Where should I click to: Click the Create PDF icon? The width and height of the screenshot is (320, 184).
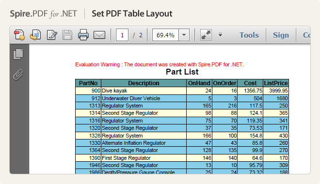(19, 35)
